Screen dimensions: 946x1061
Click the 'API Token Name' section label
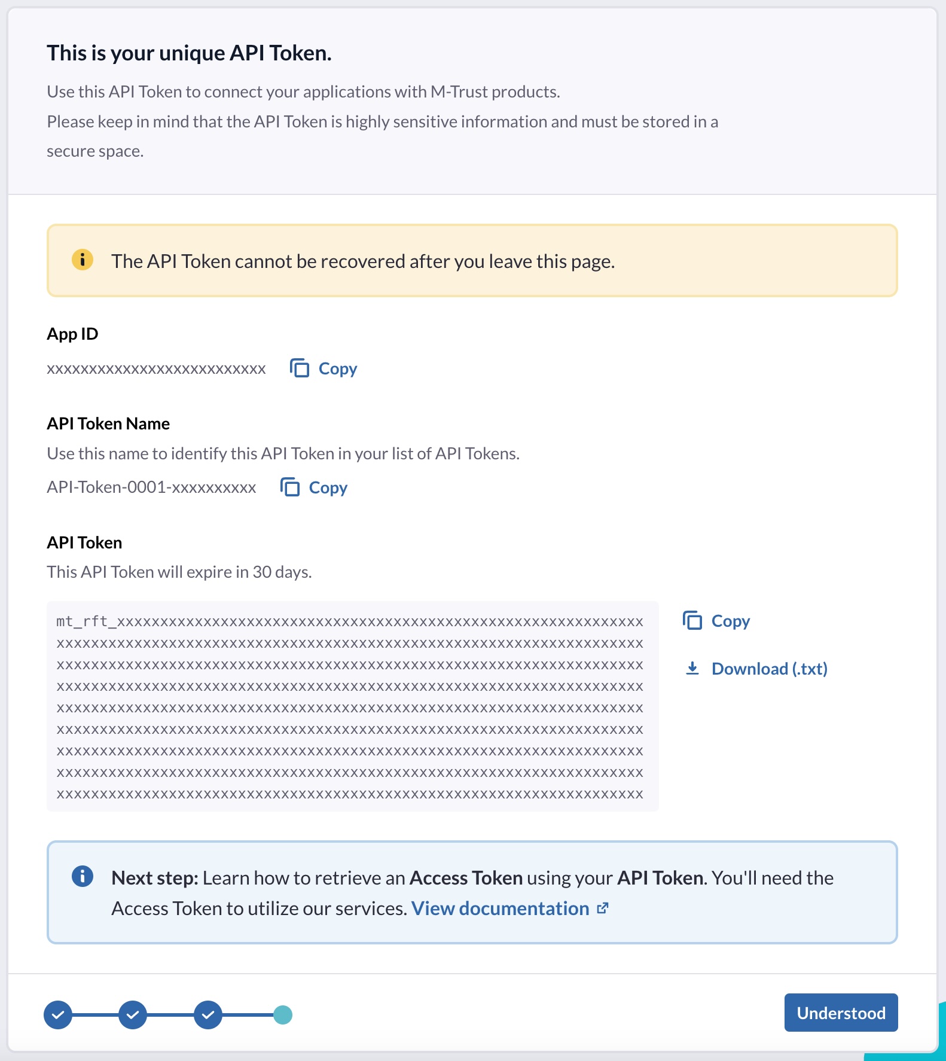tap(108, 423)
